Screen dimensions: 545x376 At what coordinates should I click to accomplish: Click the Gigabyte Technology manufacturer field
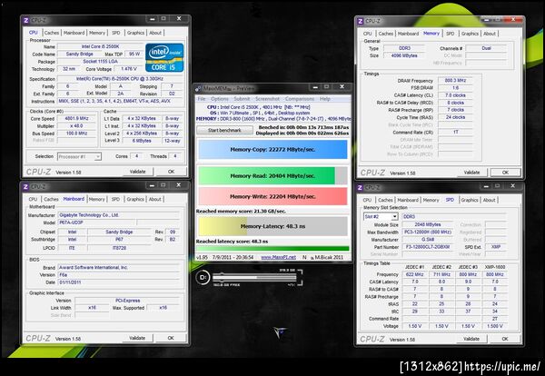118,215
